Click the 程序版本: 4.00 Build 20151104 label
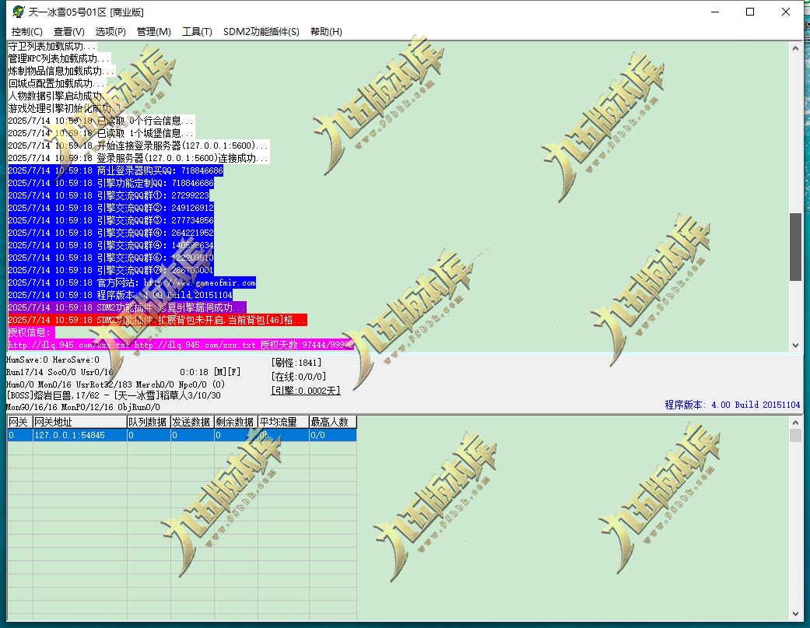810x628 pixels. [732, 405]
